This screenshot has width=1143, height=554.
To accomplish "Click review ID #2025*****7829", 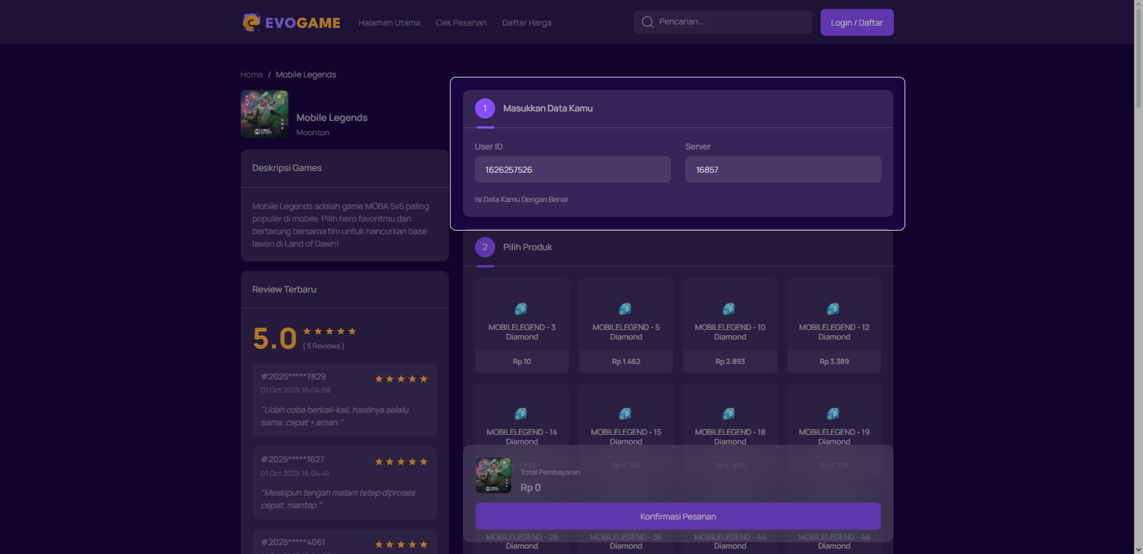I will [x=293, y=376].
